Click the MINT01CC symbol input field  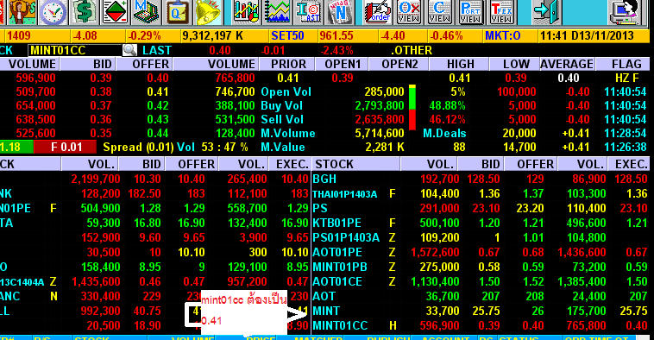(x=75, y=50)
